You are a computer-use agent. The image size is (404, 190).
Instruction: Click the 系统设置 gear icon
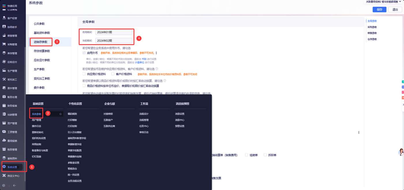pos(4,167)
